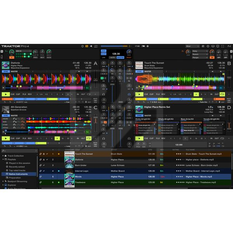Toggle SYNC on Deck C
233x233 pixels.
pyautogui.click(x=6, y=116)
